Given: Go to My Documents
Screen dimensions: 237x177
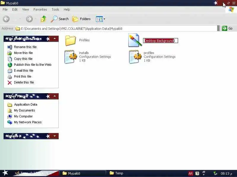Looking at the screenshot, I should pyautogui.click(x=25, y=110).
